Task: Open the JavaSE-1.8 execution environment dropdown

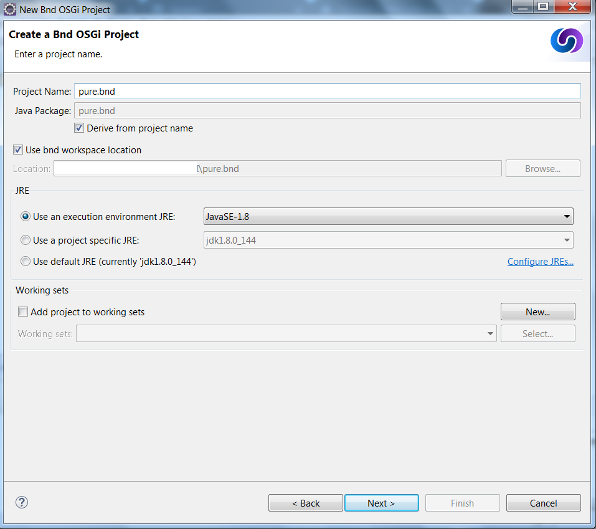Action: coord(567,216)
